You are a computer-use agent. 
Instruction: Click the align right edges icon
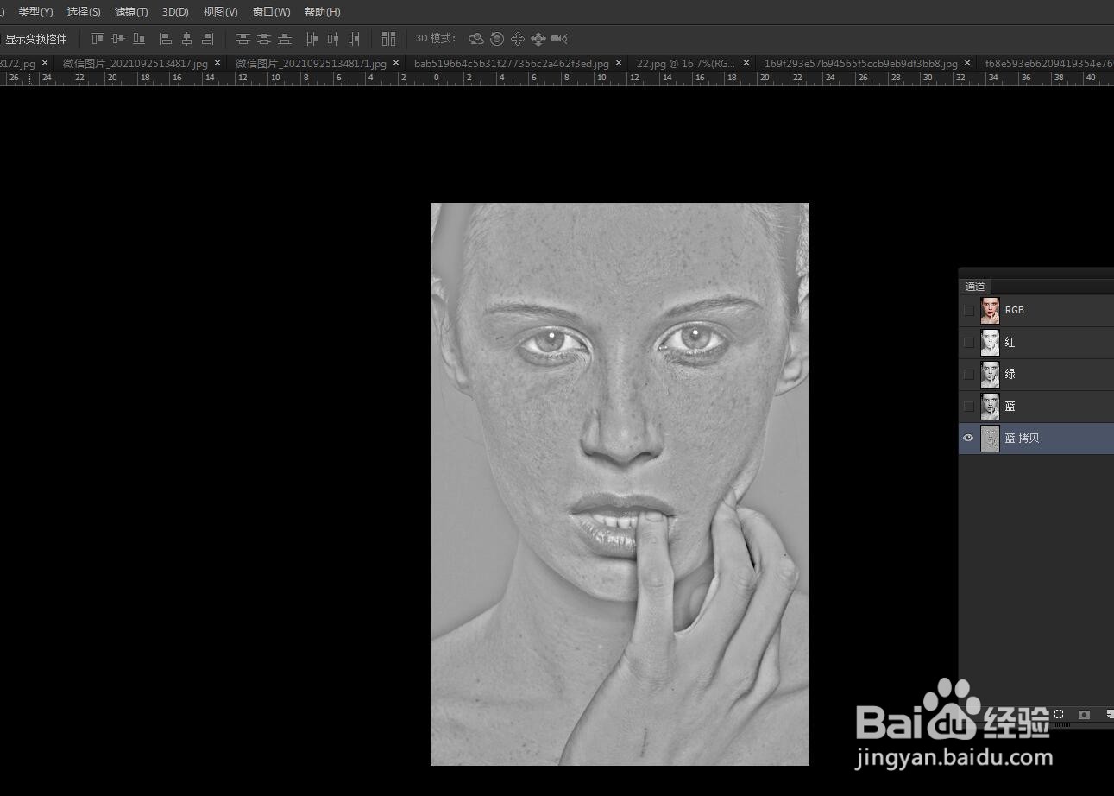[207, 39]
